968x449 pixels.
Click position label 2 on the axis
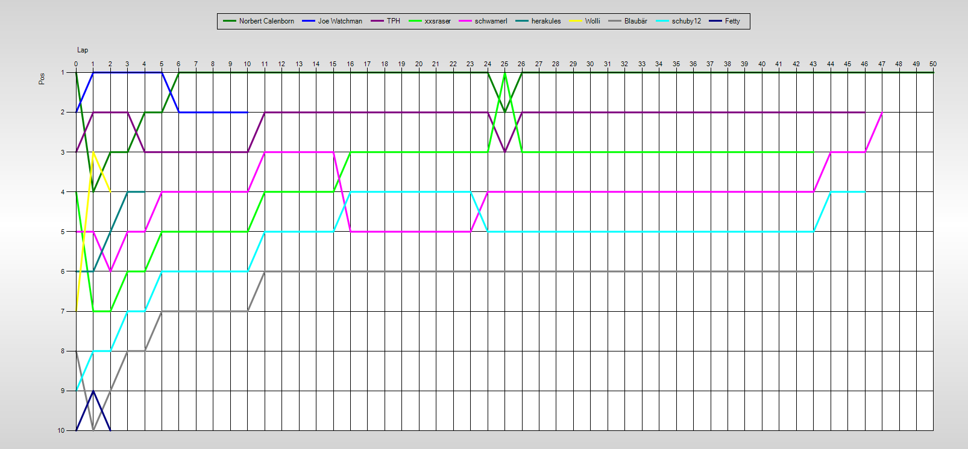click(x=63, y=112)
